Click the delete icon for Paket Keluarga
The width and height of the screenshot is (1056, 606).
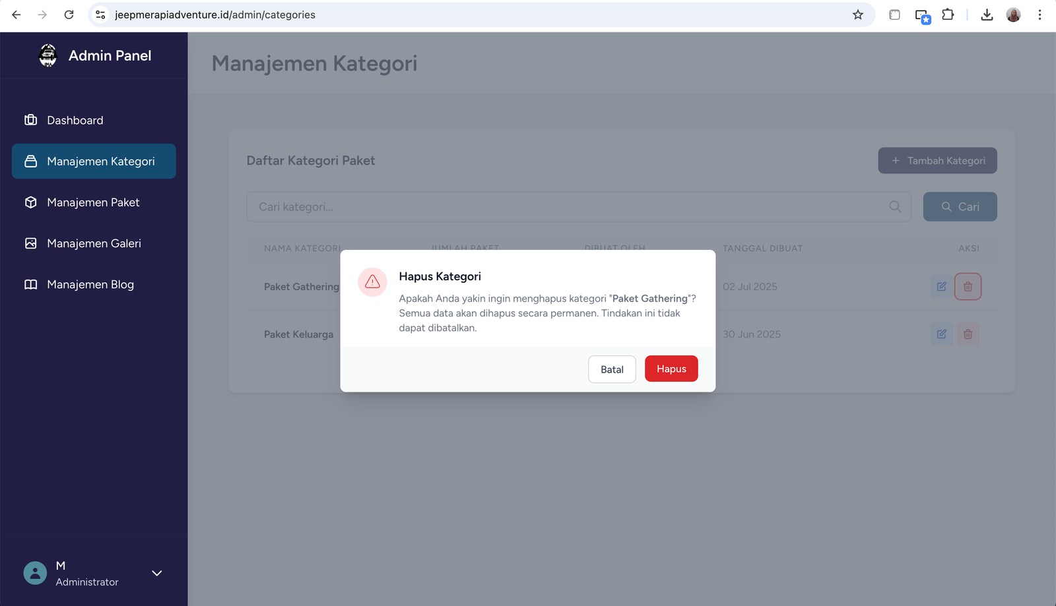[x=968, y=334]
